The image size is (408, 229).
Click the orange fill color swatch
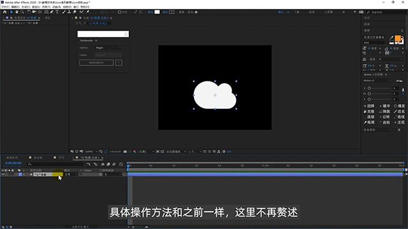tap(398, 38)
